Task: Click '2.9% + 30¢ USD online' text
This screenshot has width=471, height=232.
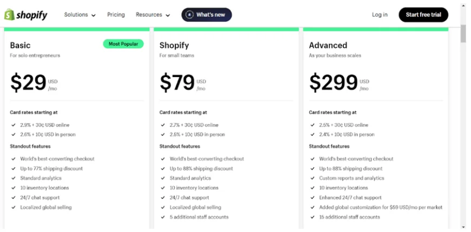Action: click(x=45, y=125)
